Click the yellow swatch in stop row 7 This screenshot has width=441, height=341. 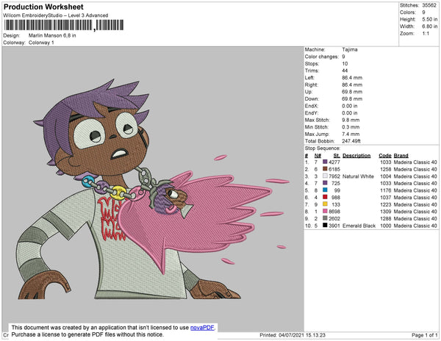click(x=325, y=204)
